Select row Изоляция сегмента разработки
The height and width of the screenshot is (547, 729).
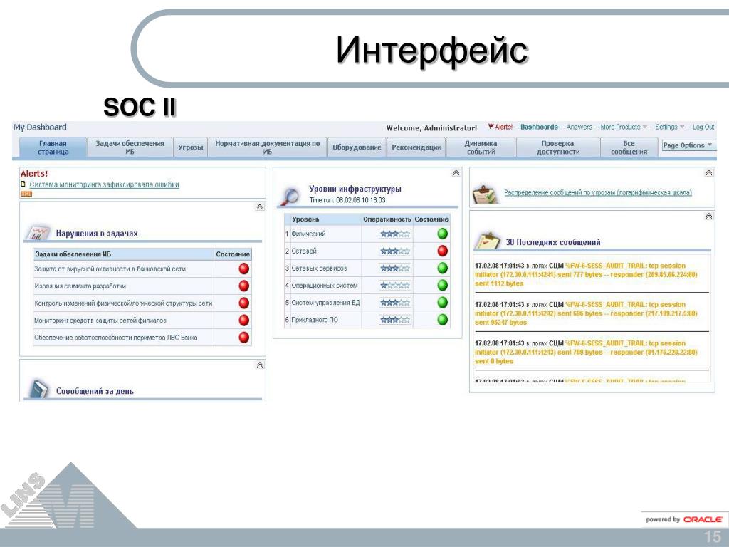[x=142, y=286]
